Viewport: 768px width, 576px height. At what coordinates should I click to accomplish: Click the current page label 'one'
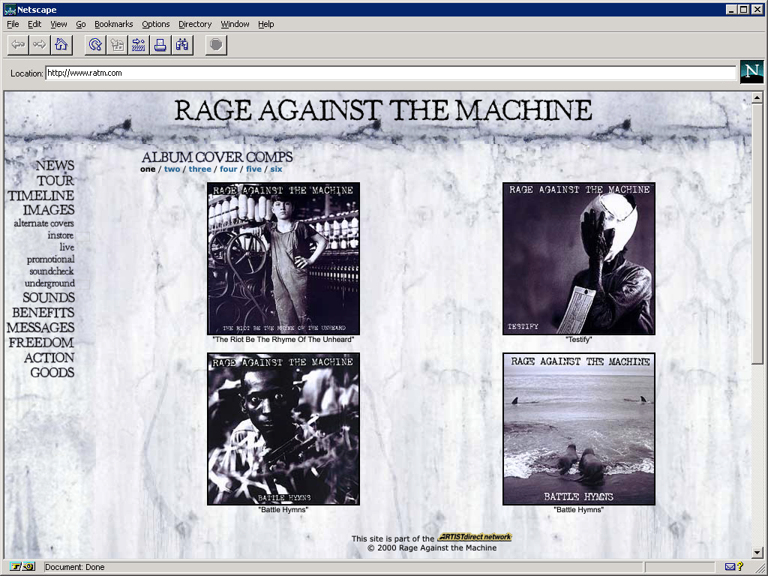click(x=148, y=169)
